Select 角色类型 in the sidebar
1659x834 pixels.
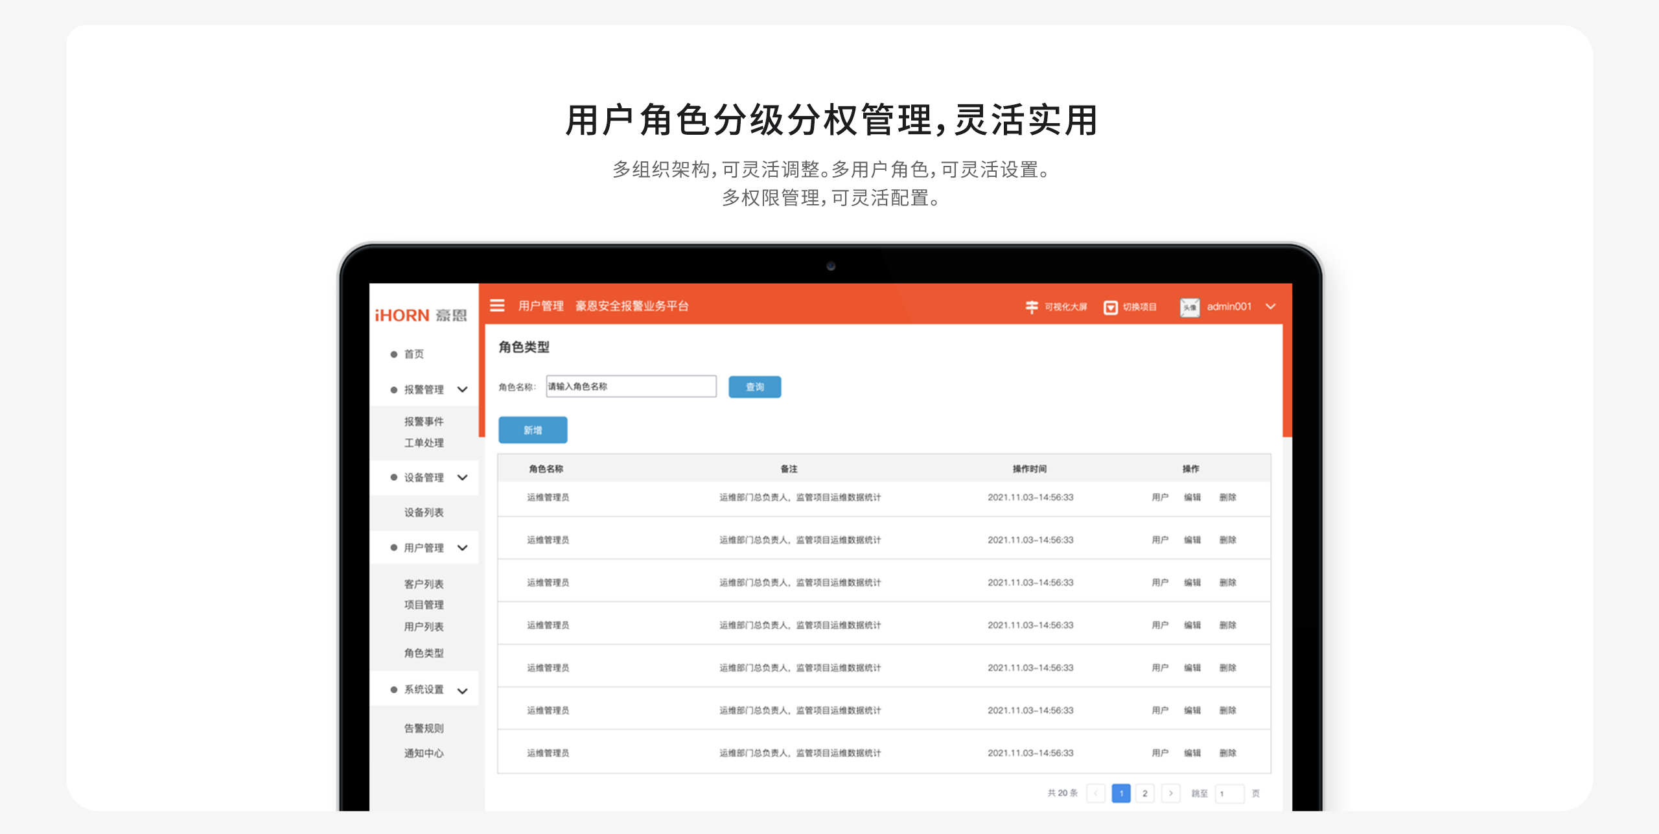[424, 653]
